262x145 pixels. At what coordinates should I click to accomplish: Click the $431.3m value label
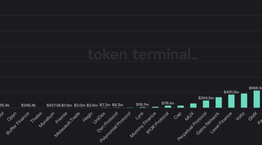[x=232, y=92]
